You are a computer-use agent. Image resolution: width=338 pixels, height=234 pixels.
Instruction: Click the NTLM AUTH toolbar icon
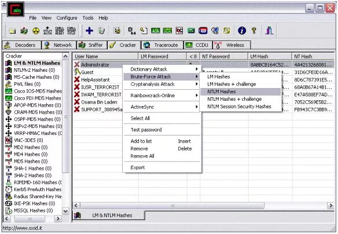pos(47,31)
